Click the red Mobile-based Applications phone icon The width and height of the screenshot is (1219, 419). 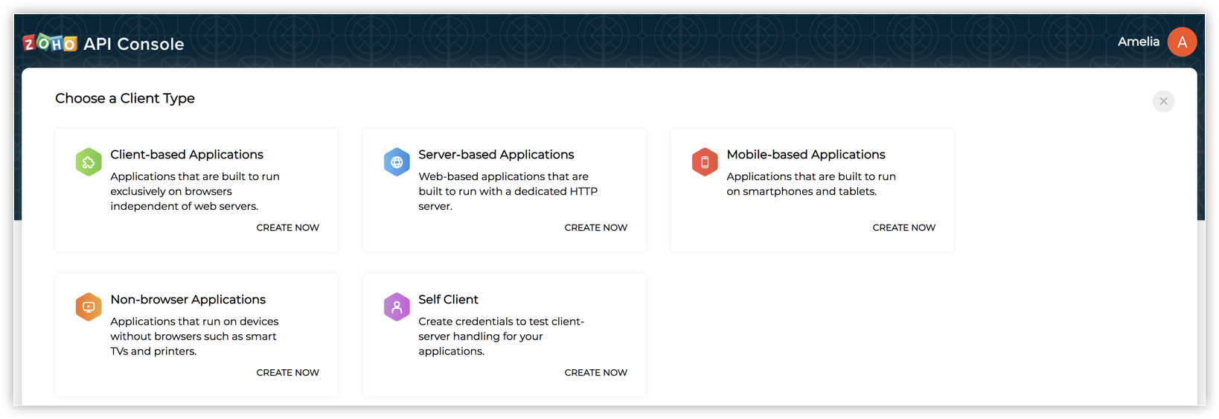705,162
